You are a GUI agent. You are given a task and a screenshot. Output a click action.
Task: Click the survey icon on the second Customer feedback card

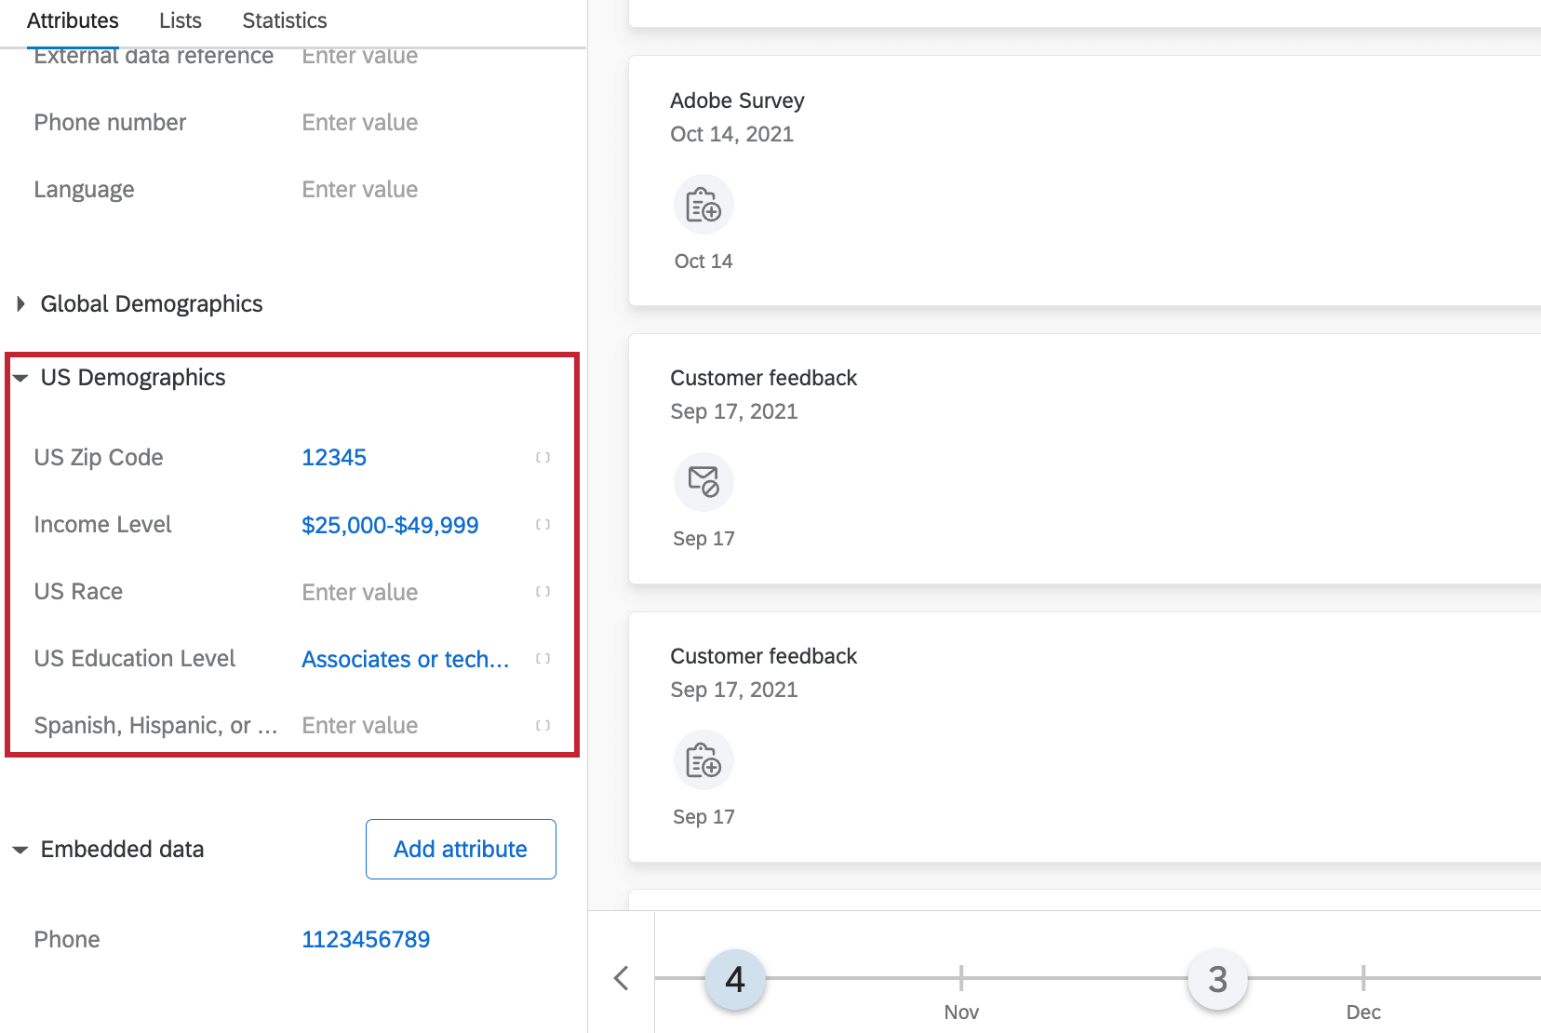(703, 758)
